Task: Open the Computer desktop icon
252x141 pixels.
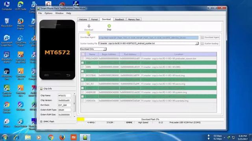Action: (7, 6)
